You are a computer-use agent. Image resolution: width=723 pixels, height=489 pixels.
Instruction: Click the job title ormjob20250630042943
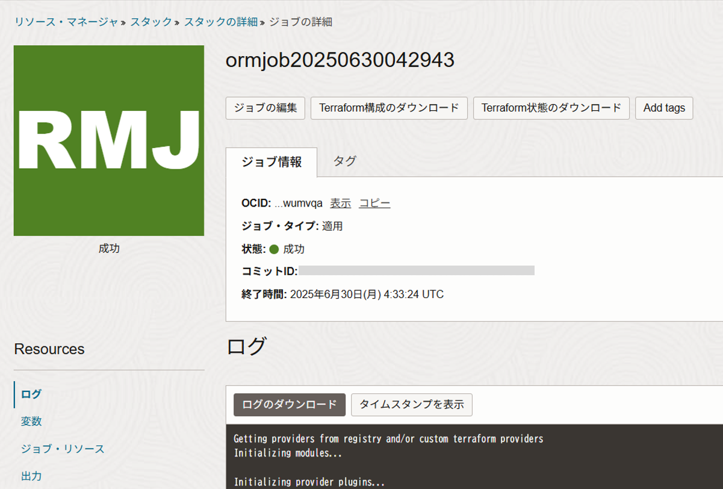coord(340,60)
